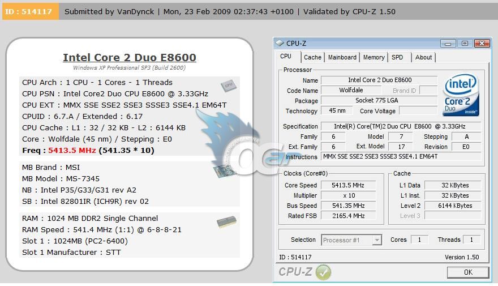Click the Ext. Model value 17
This screenshot has width=498, height=286.
tap(401, 147)
